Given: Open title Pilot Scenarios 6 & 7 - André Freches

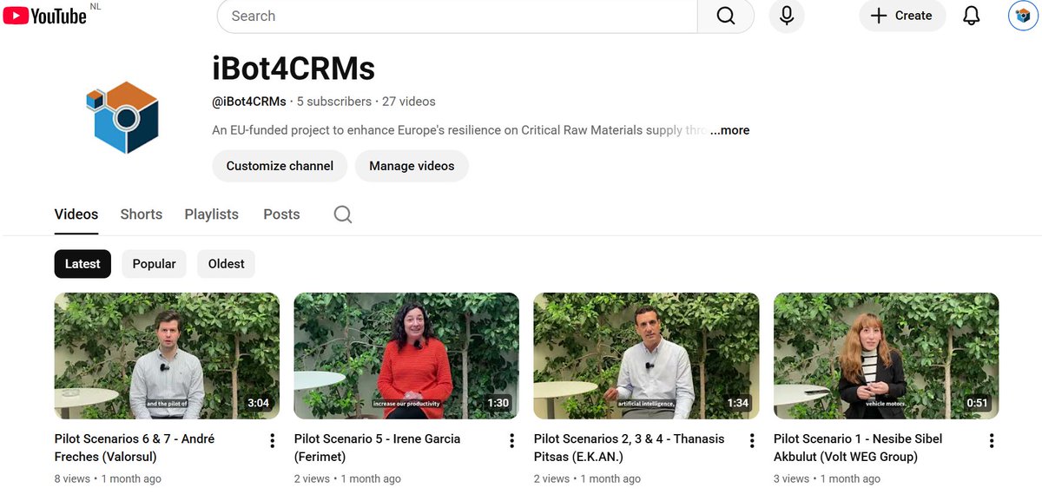Looking at the screenshot, I should (135, 448).
